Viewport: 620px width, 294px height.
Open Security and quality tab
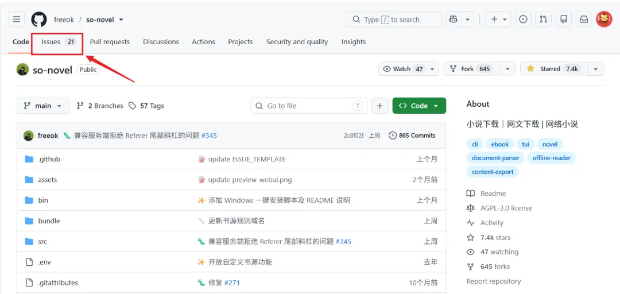coord(297,41)
